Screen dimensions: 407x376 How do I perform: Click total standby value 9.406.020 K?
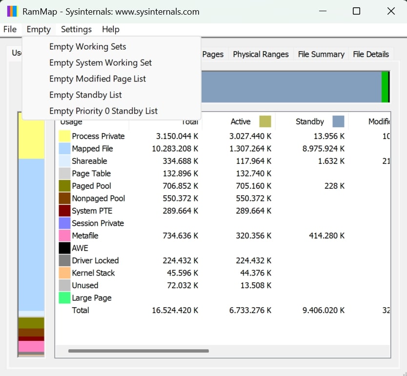tap(324, 310)
